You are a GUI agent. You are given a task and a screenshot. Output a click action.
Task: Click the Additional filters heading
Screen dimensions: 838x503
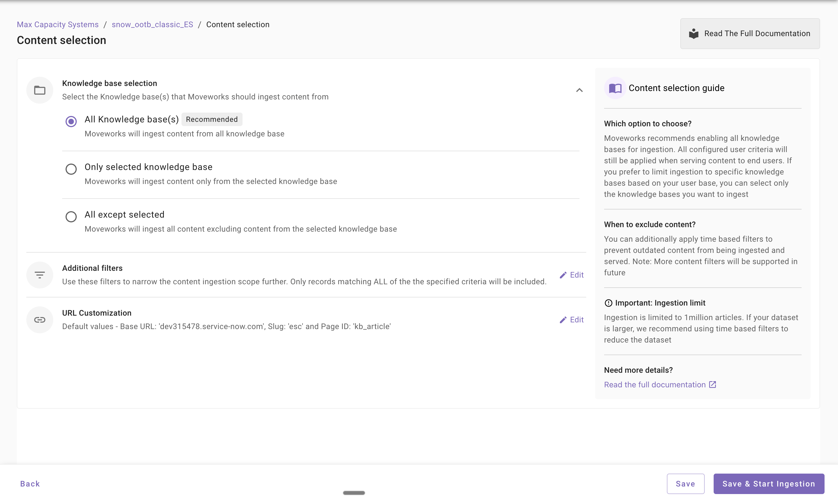tap(92, 268)
